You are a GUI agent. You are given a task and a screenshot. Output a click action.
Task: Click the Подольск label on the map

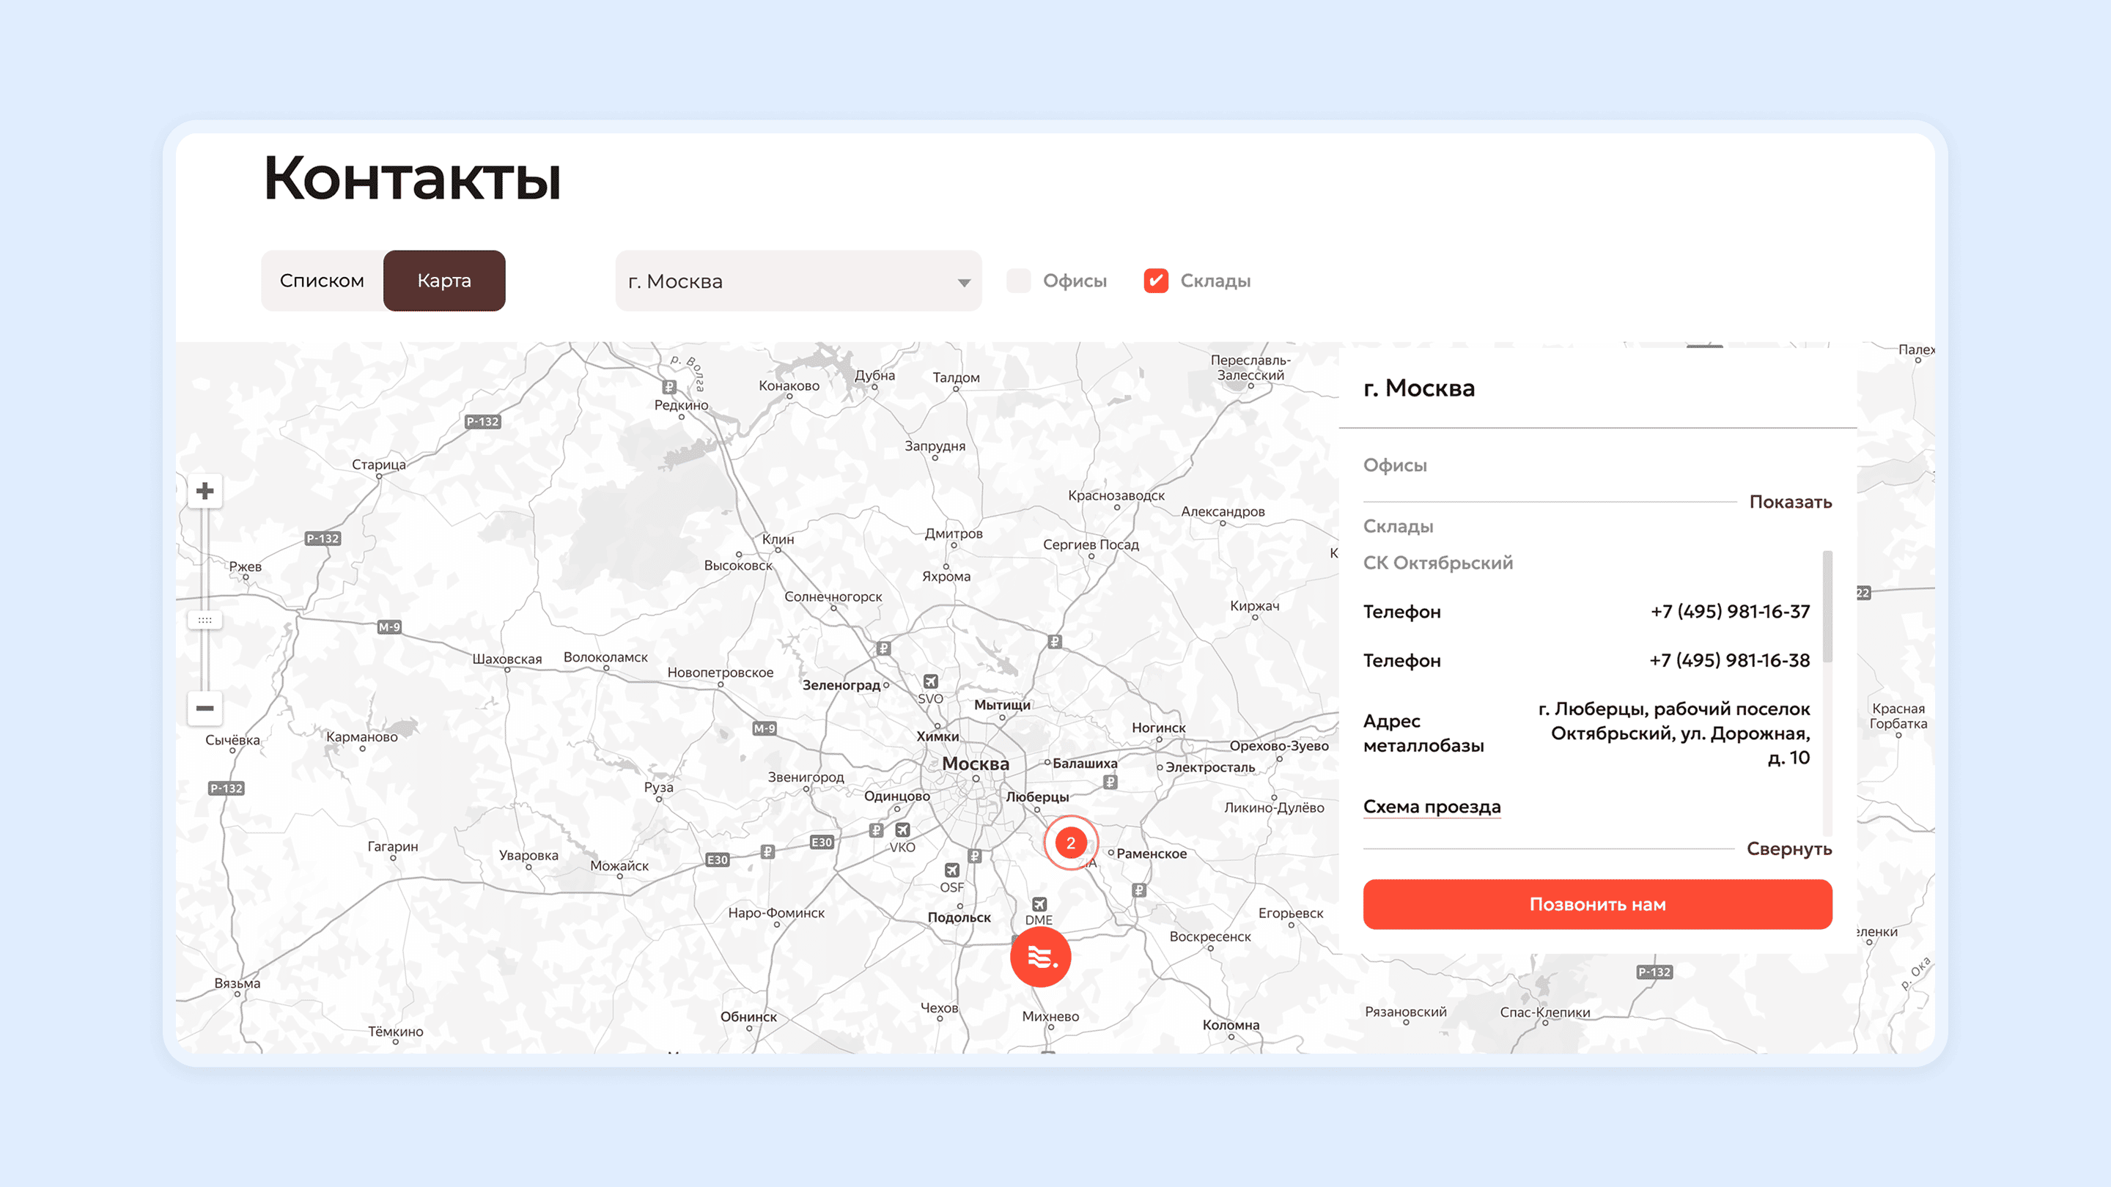tap(959, 917)
